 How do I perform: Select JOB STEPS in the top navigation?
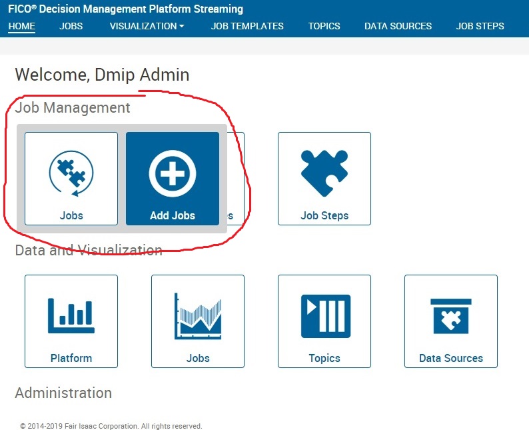[x=480, y=26]
